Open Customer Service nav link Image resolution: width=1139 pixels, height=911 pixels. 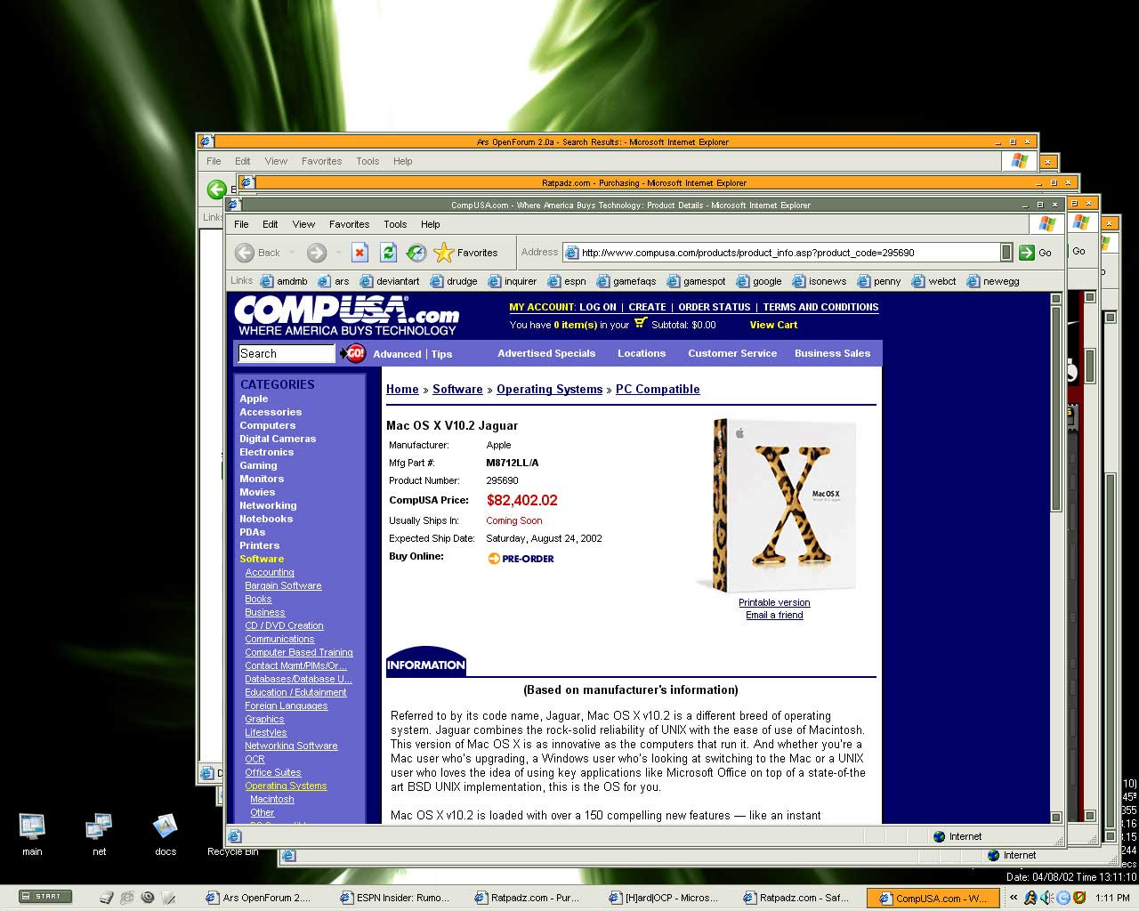[x=732, y=353]
